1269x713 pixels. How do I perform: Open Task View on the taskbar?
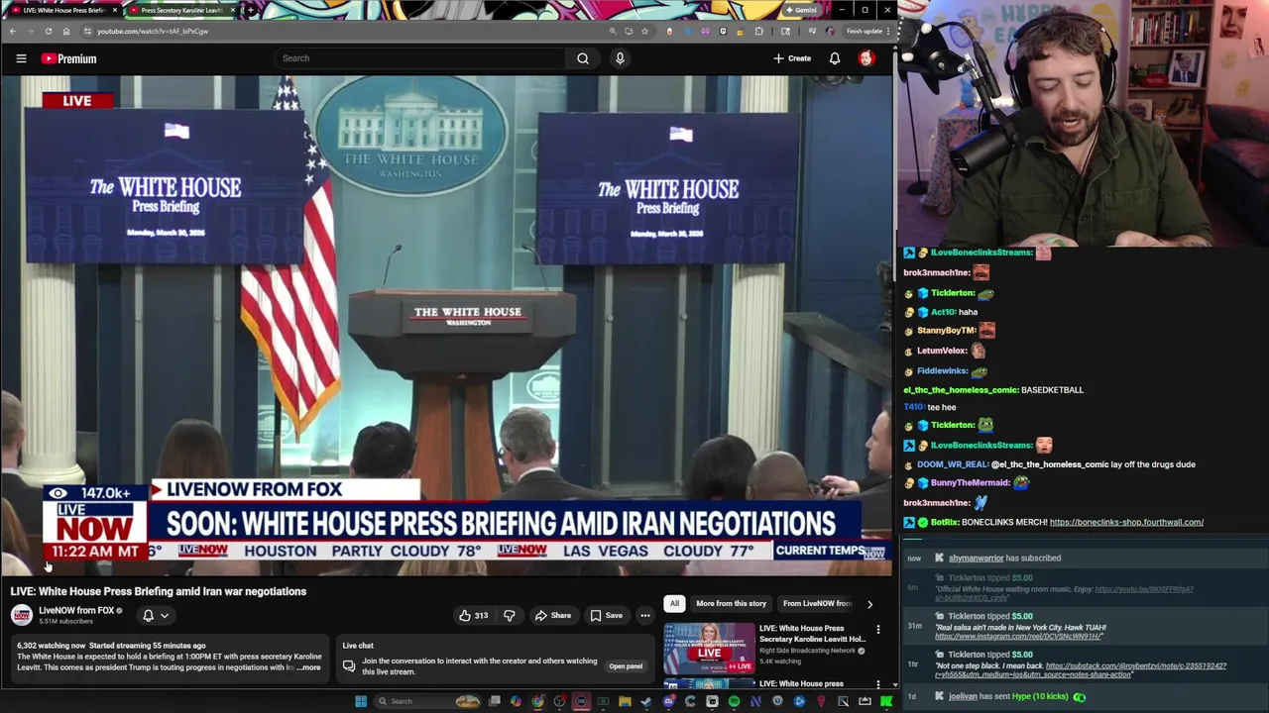click(495, 701)
